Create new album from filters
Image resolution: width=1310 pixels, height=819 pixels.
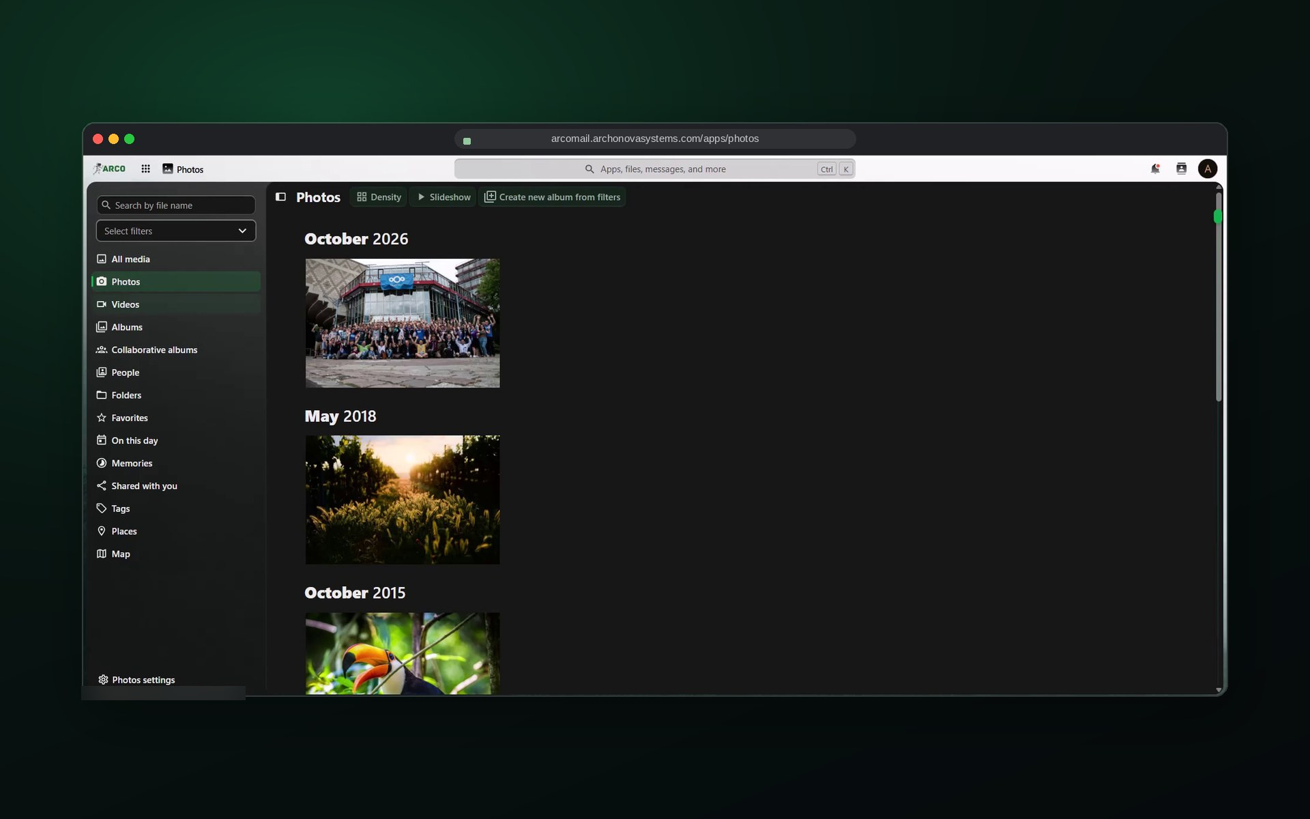(x=552, y=197)
